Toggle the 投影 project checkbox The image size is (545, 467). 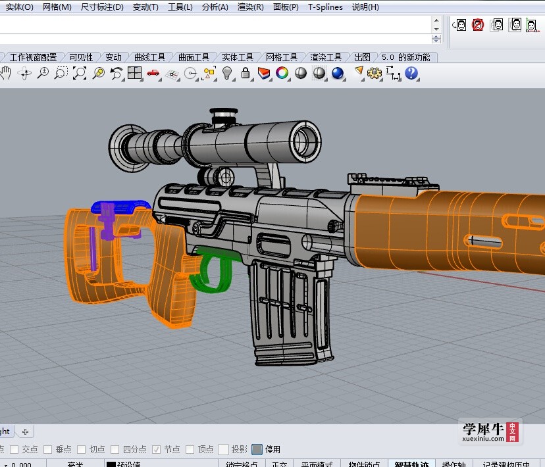click(224, 450)
